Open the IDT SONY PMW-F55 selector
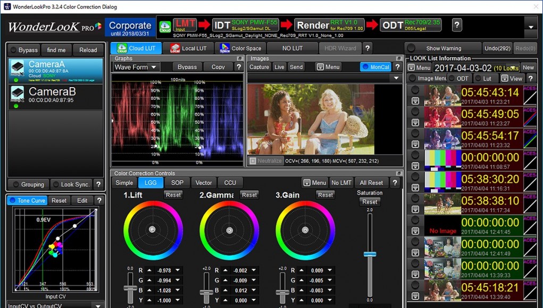The height and width of the screenshot is (308, 543). 246,25
